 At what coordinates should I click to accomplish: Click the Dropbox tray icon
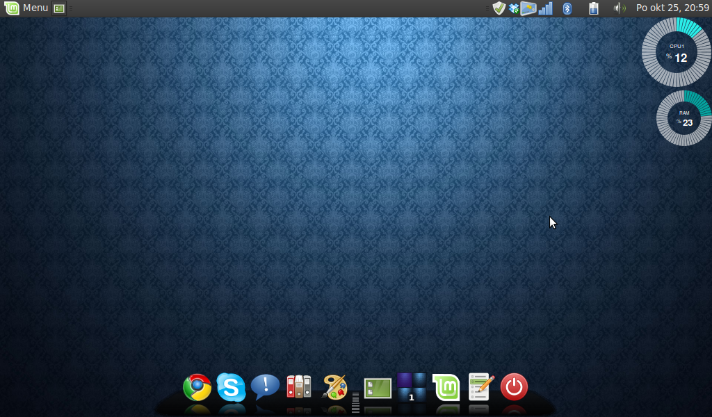(x=514, y=8)
